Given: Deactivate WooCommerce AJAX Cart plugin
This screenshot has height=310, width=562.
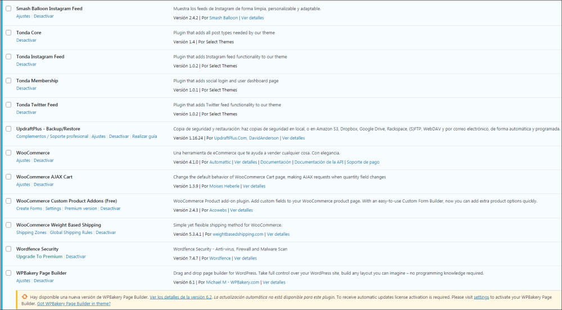Looking at the screenshot, I should point(44,185).
